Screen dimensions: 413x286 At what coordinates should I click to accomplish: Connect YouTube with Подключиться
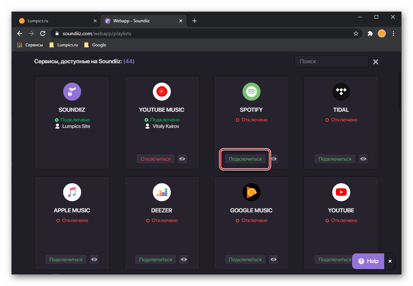(333, 259)
